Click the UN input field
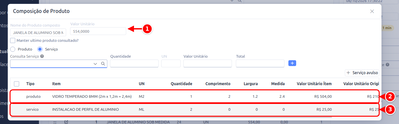 [x=171, y=63]
